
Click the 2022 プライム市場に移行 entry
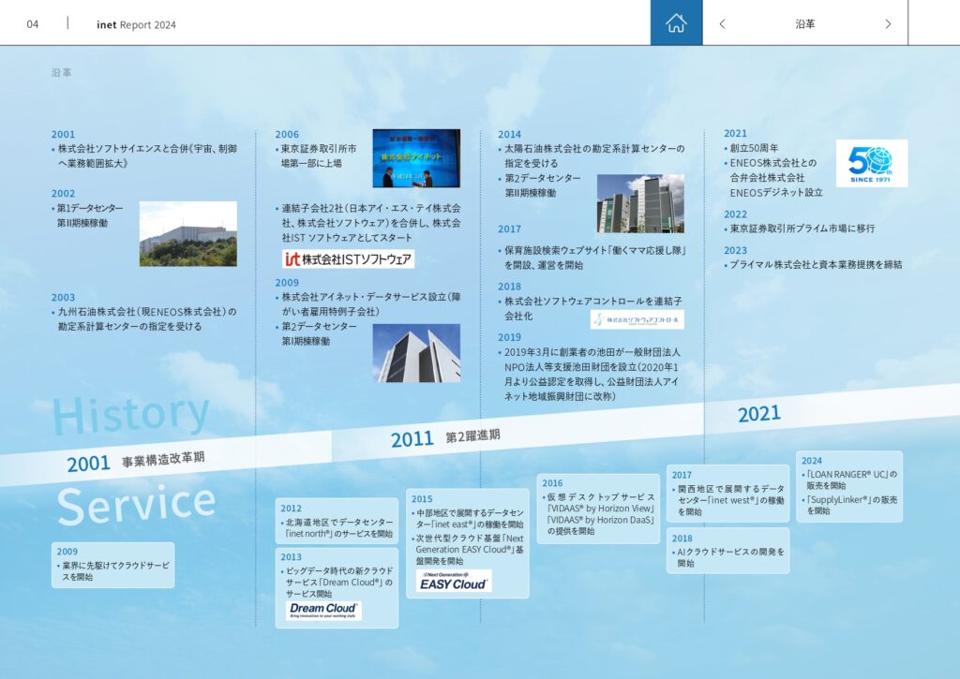click(x=800, y=229)
